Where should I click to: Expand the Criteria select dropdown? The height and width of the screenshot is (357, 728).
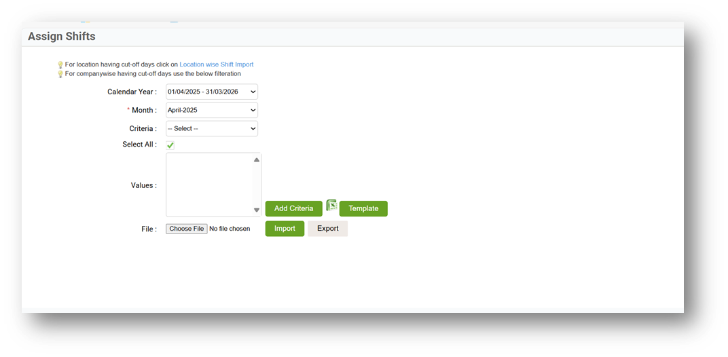[212, 128]
